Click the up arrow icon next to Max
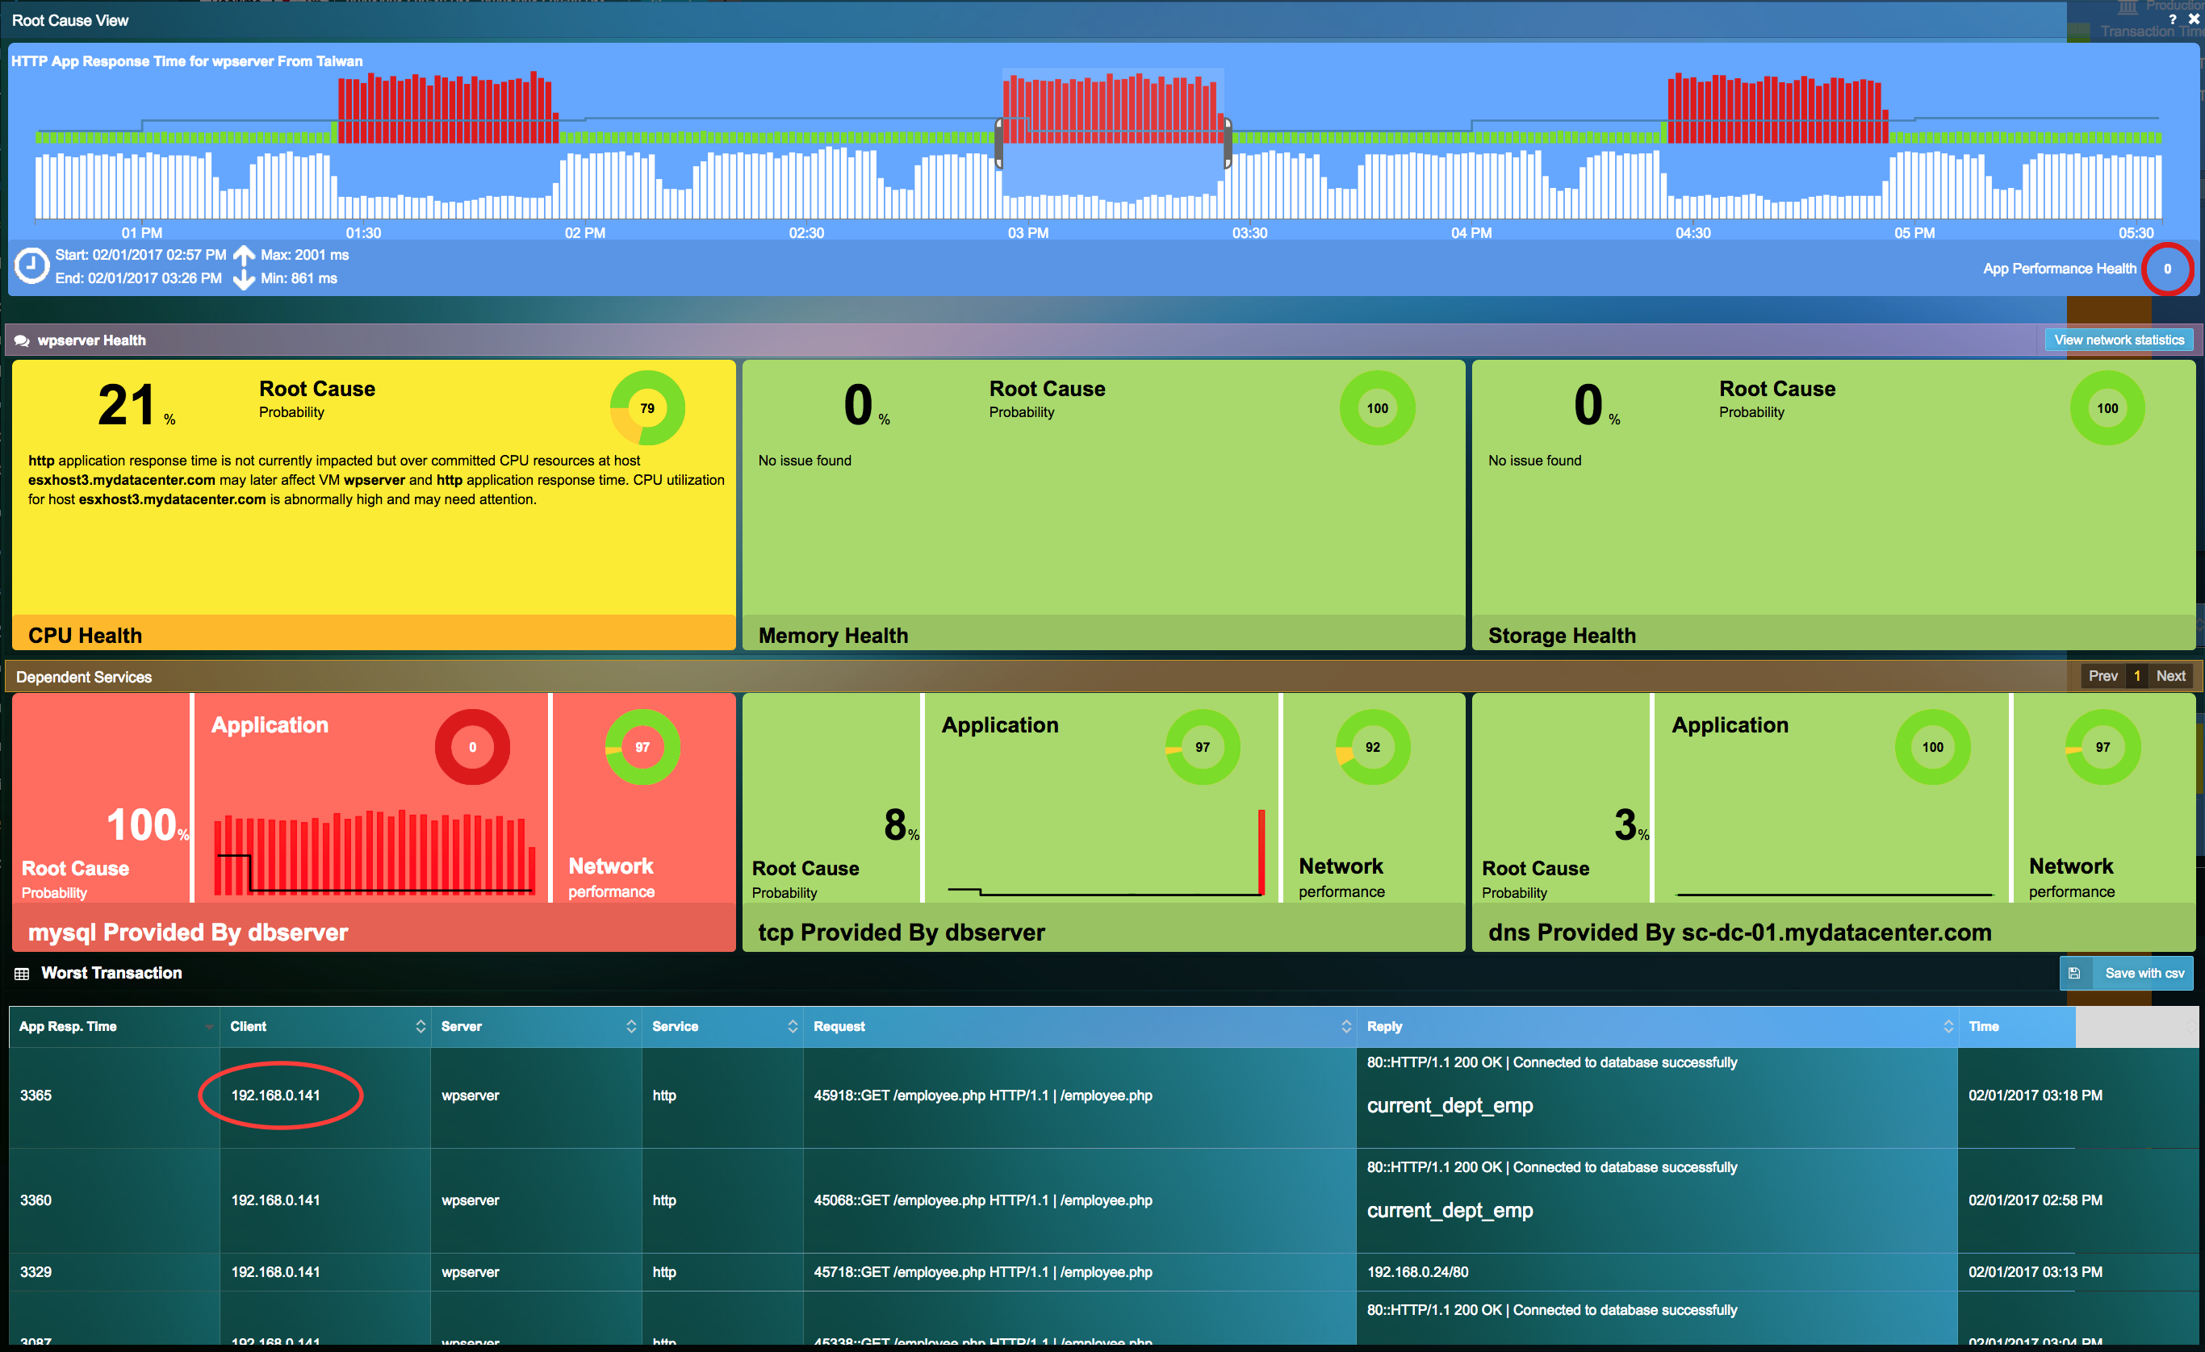The width and height of the screenshot is (2205, 1352). pyautogui.click(x=245, y=255)
